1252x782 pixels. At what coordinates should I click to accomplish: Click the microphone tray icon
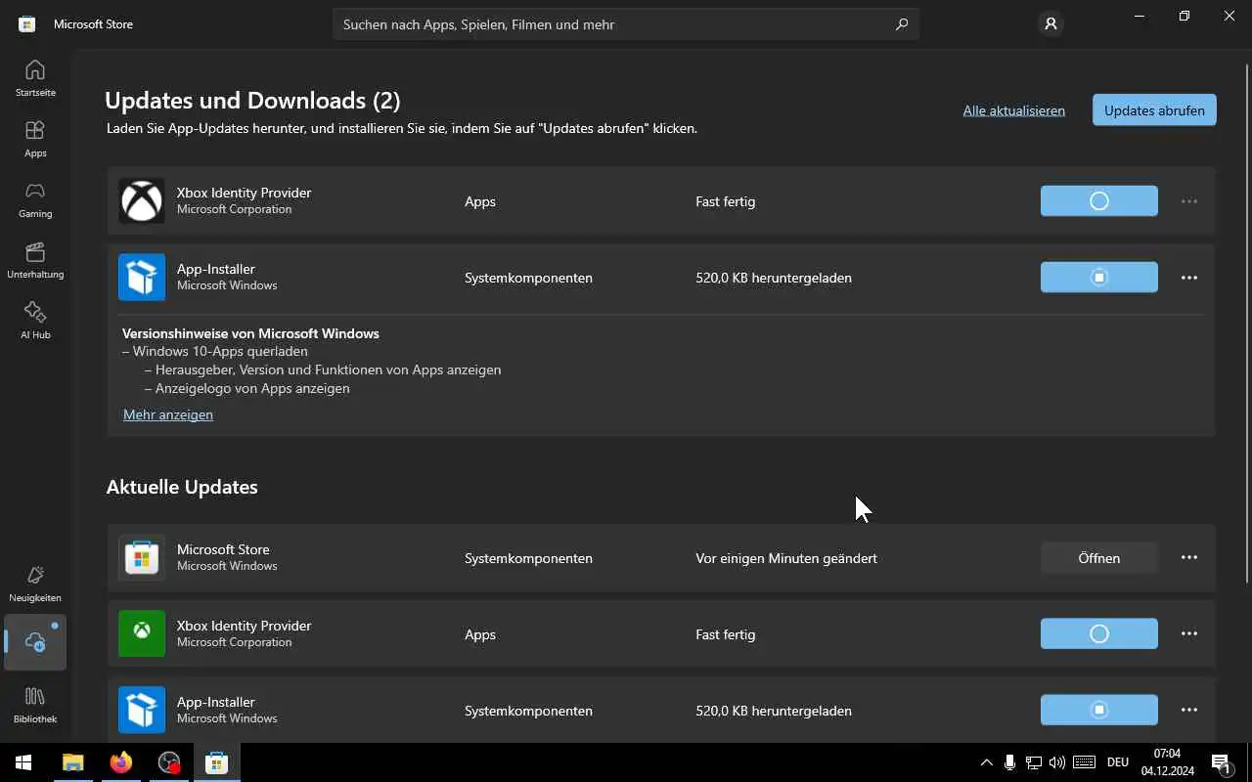pyautogui.click(x=1009, y=762)
